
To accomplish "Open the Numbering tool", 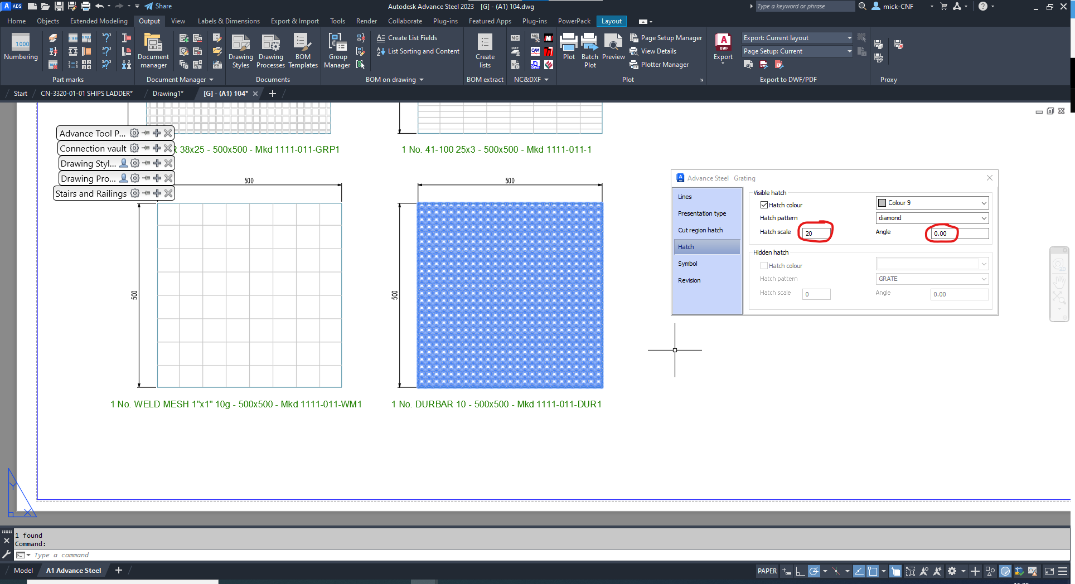I will click(x=21, y=49).
